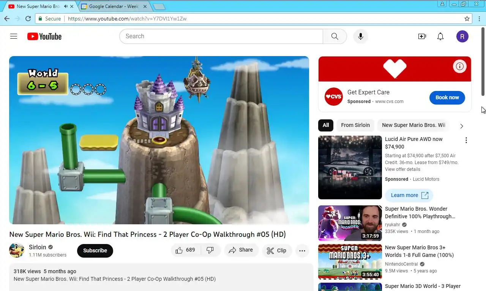
Task: Start voice search with the microphone
Action: tap(361, 36)
